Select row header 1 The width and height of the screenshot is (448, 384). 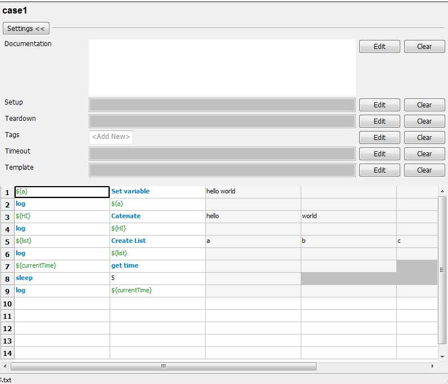tap(7, 192)
